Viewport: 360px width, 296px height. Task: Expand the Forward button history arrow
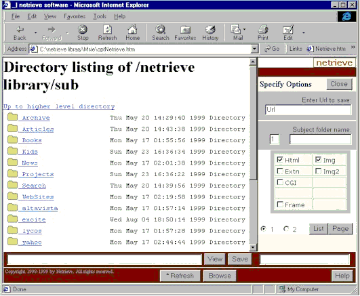tap(67, 33)
